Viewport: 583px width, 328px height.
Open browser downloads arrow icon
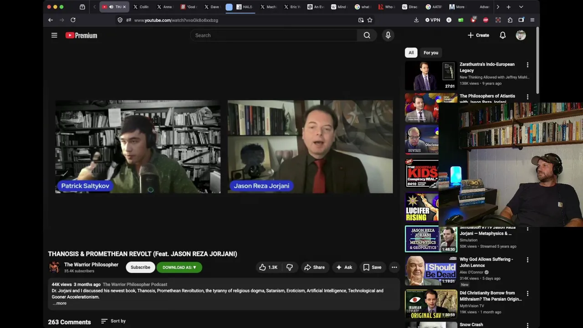pyautogui.click(x=416, y=20)
